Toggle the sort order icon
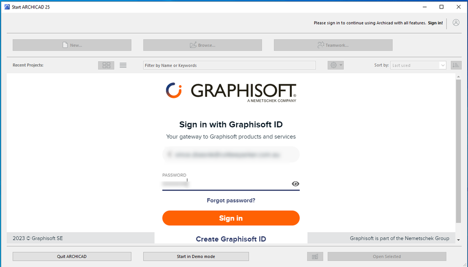 click(456, 65)
